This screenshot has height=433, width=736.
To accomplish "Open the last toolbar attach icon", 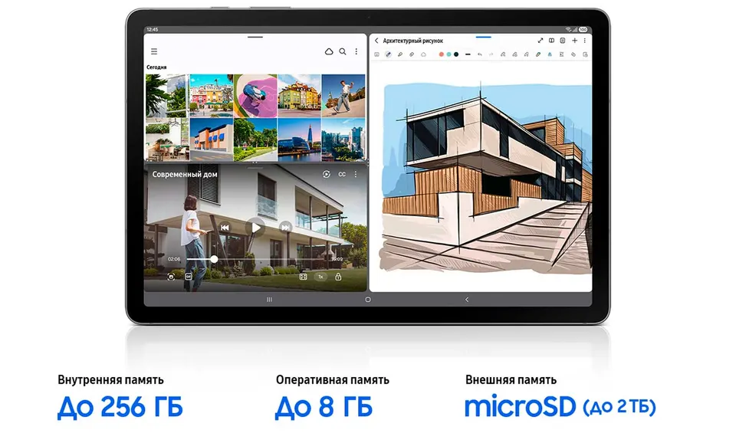I will tap(585, 54).
